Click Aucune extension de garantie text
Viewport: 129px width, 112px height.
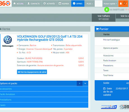pos(50,65)
